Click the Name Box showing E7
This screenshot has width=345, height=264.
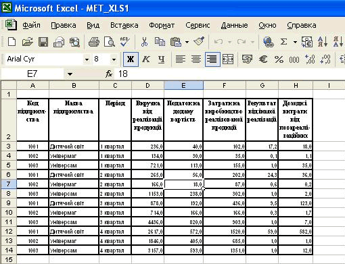click(32, 74)
